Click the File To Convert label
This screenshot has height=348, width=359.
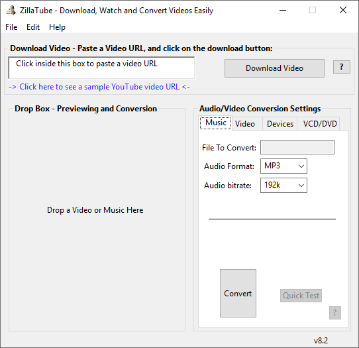point(229,148)
